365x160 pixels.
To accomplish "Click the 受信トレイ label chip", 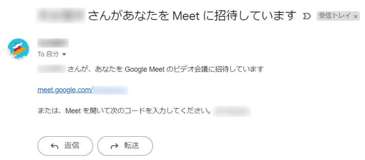I will tap(338, 16).
